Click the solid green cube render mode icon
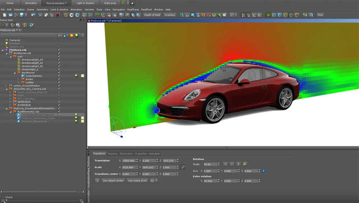Screen dimensions: 359x203 (268, 15)
